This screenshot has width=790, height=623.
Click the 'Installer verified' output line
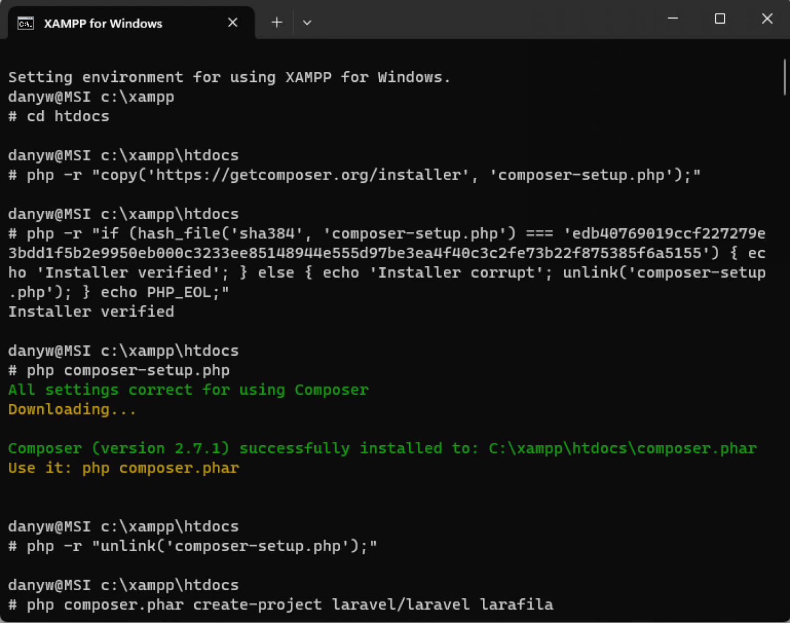(91, 312)
